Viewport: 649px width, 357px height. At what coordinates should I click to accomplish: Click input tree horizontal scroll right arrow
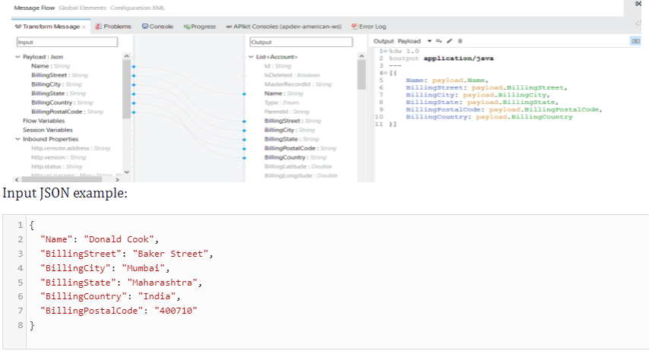pos(117,179)
